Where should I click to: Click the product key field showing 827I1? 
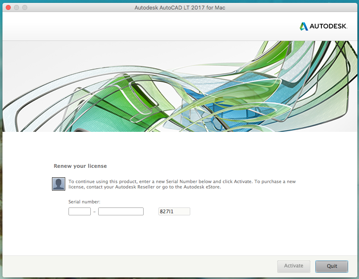[x=174, y=211]
